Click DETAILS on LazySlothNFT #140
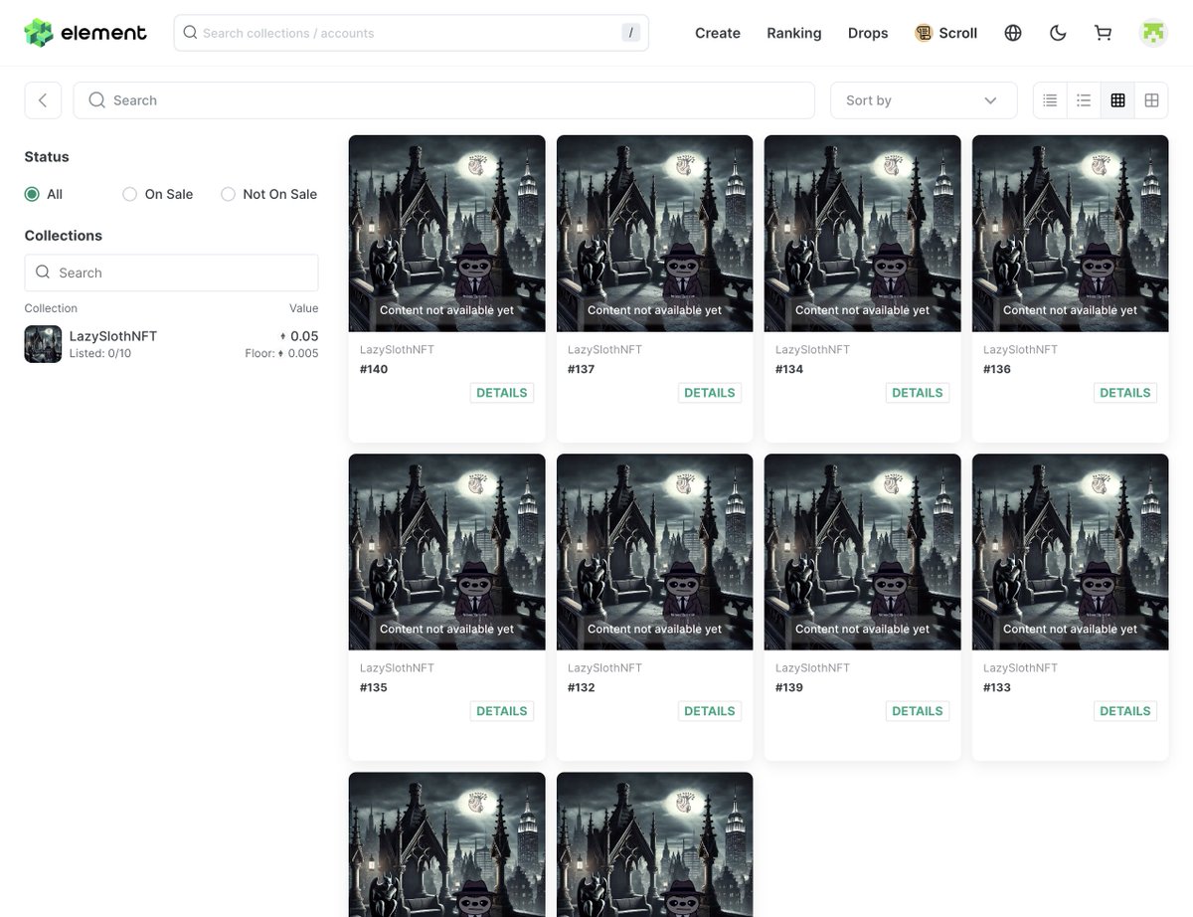The width and height of the screenshot is (1193, 917). pos(502,393)
